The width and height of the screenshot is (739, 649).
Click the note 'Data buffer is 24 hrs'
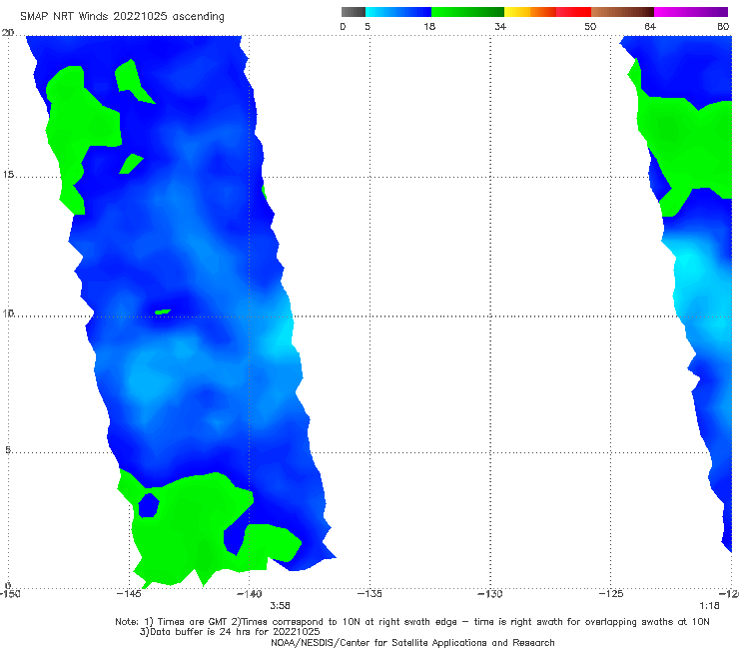click(201, 632)
